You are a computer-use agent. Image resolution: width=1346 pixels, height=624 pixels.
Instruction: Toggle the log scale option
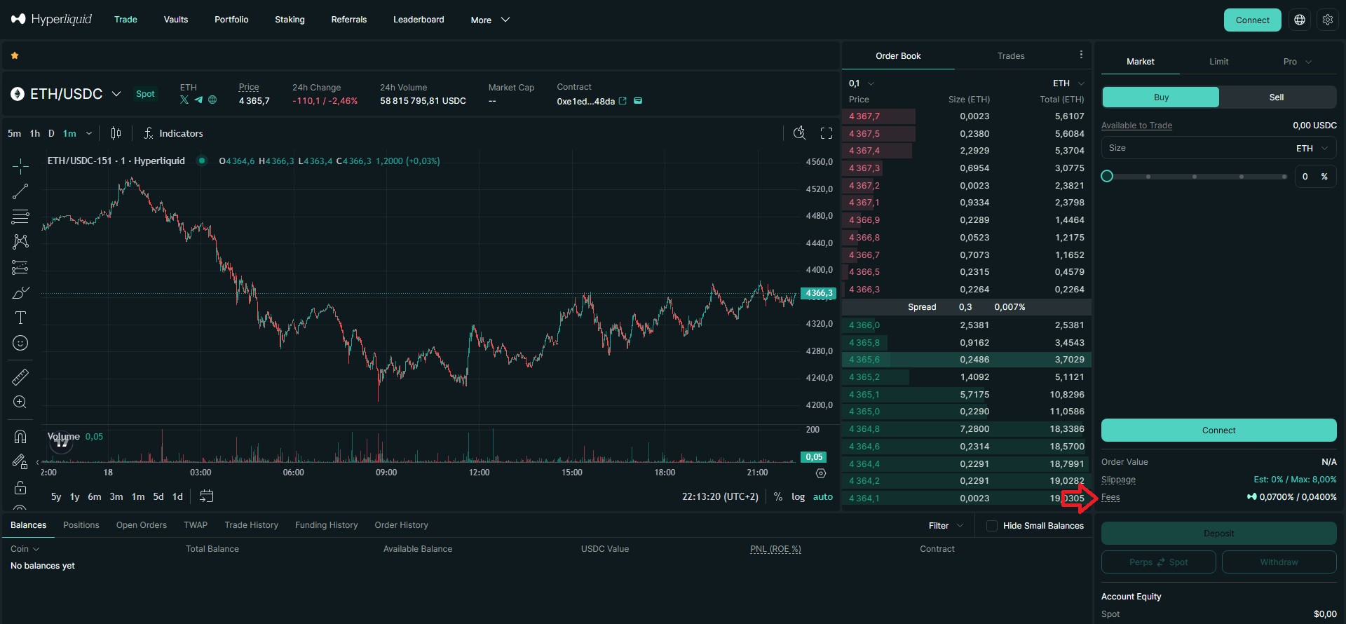[x=798, y=496]
